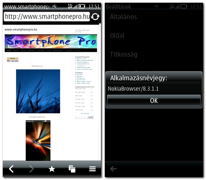Tap the Donate PayPal button
The height and width of the screenshot is (180, 206).
point(13,59)
